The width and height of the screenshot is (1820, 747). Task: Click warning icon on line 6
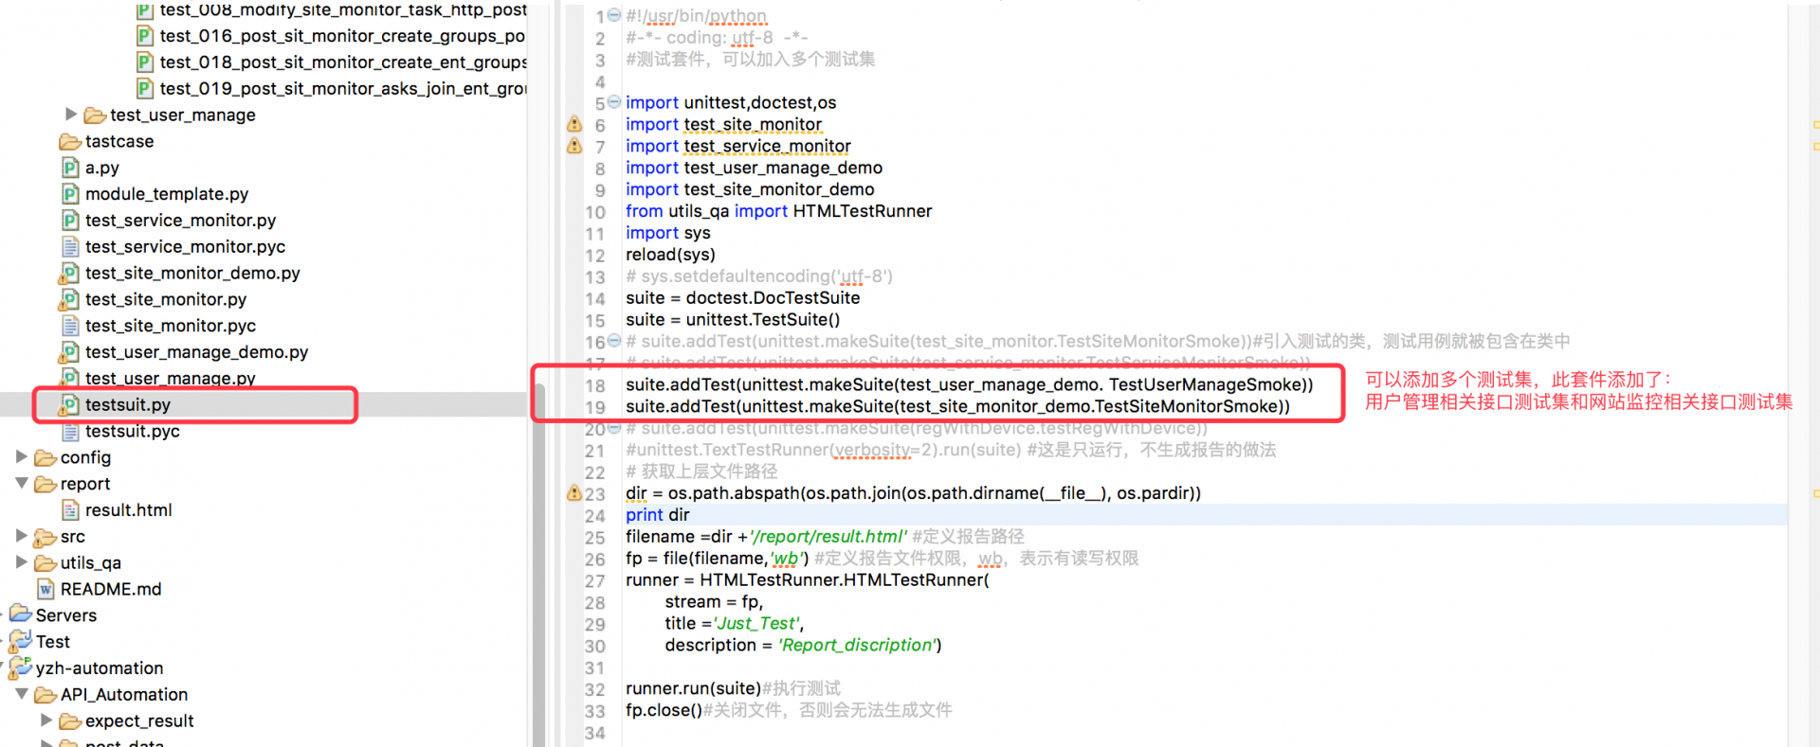pyautogui.click(x=574, y=124)
